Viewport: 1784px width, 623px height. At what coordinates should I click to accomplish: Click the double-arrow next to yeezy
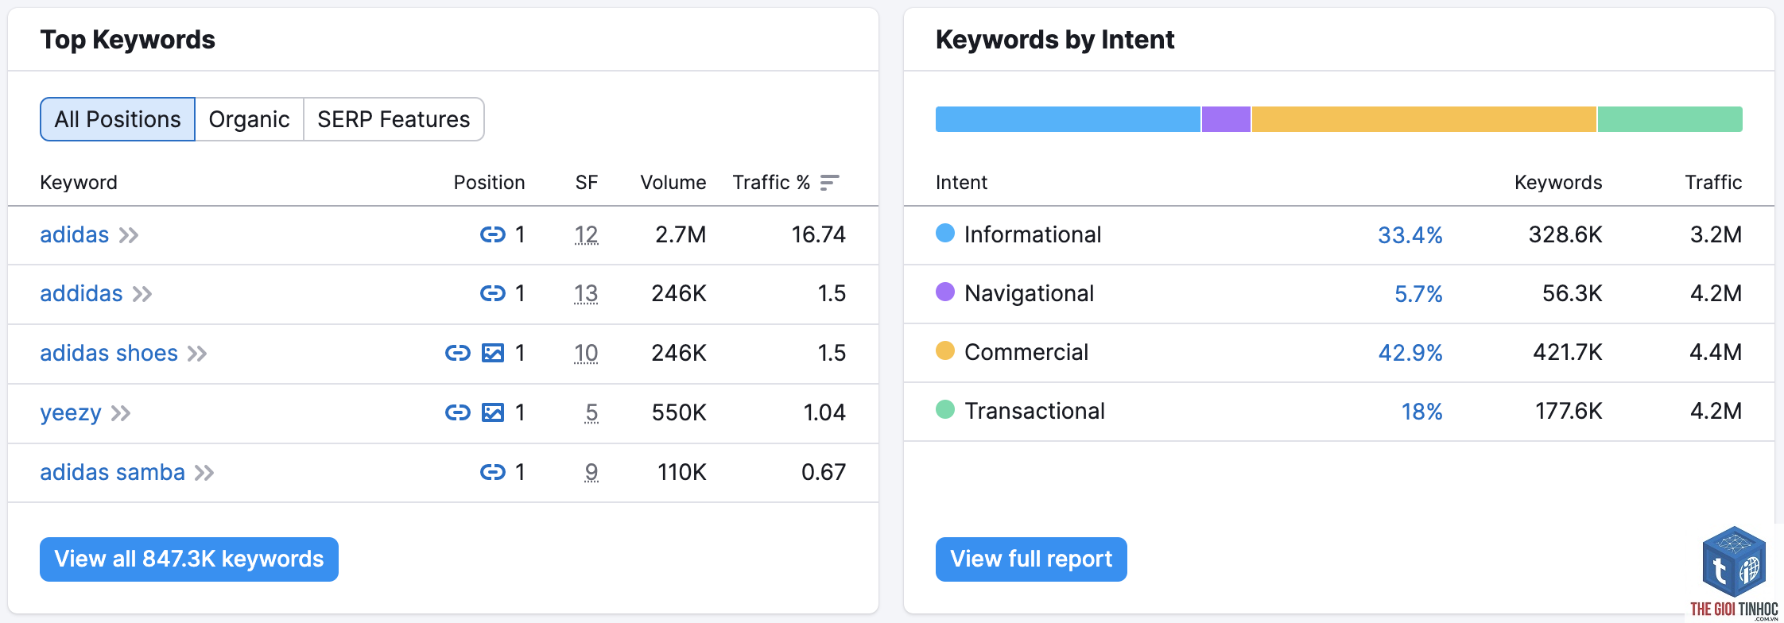coord(121,413)
